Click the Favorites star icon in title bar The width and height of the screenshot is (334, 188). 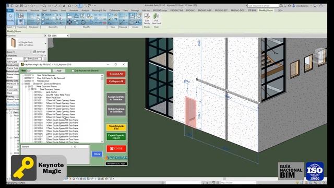289,6
